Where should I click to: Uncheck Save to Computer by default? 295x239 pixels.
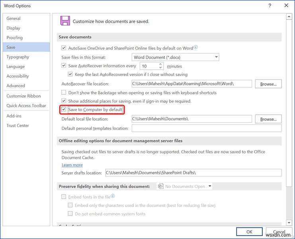(x=64, y=110)
